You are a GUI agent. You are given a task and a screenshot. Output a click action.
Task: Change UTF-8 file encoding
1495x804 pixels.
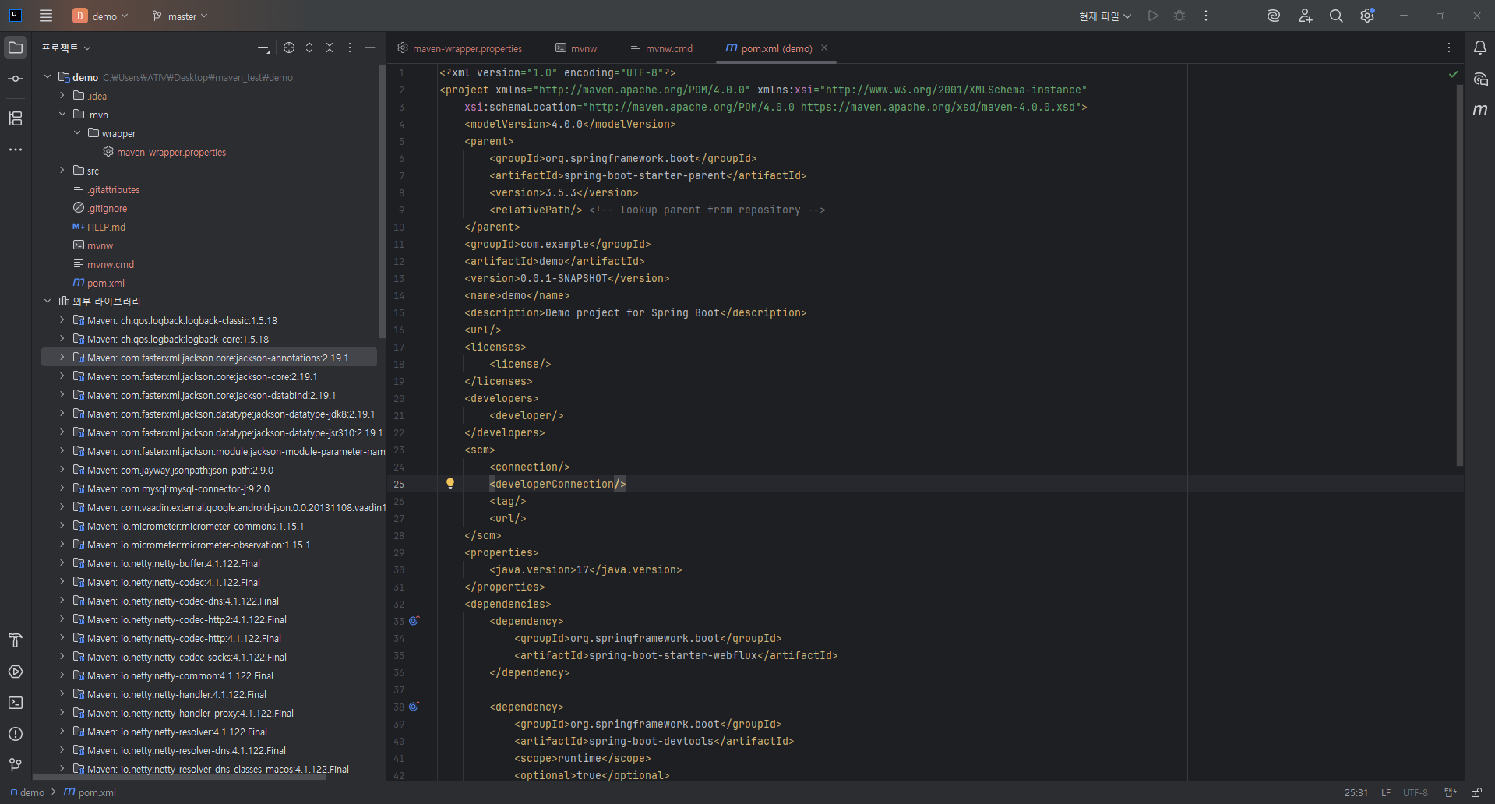(x=1416, y=792)
